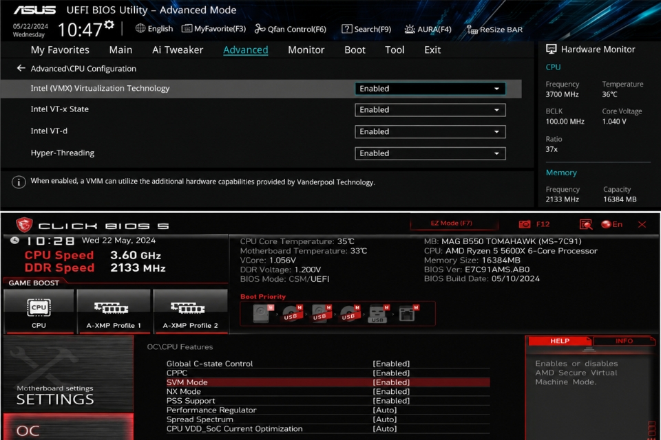661x440 pixels.
Task: Click the second USB disc boot device
Action: (322, 313)
